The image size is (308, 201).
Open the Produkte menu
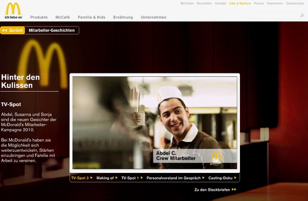(x=39, y=17)
